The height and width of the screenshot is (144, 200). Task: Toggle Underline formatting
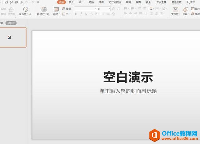(86, 14)
